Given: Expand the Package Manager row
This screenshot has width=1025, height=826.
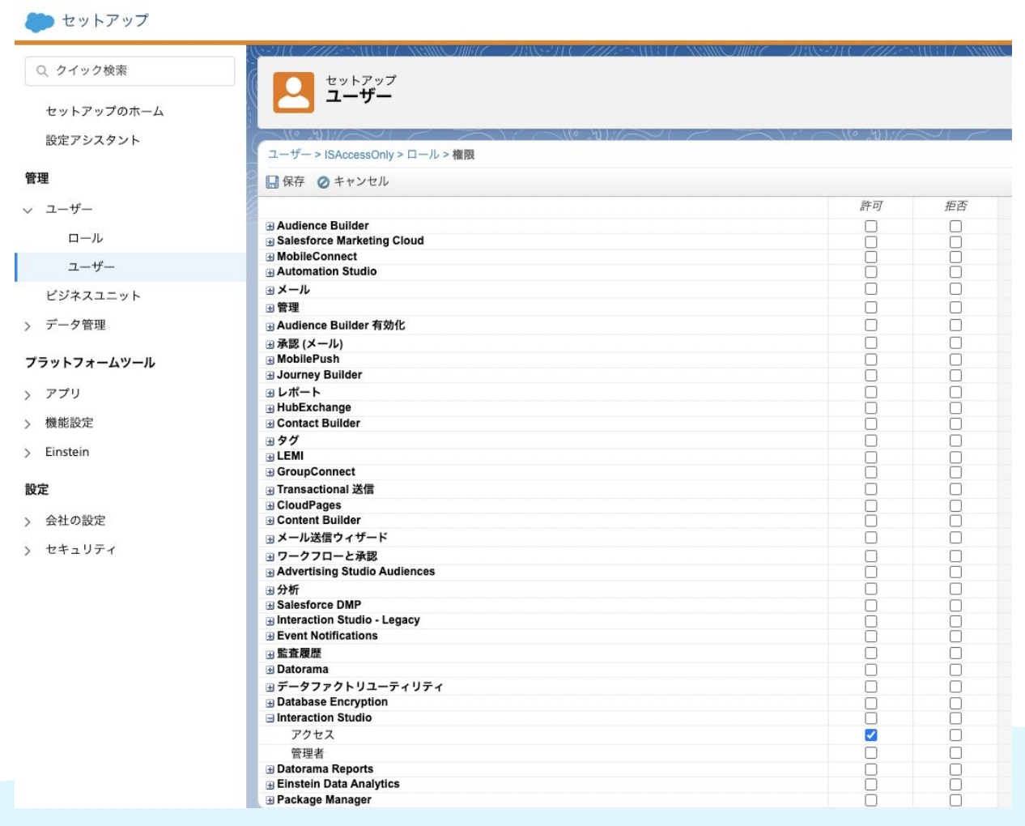Looking at the screenshot, I should point(270,800).
